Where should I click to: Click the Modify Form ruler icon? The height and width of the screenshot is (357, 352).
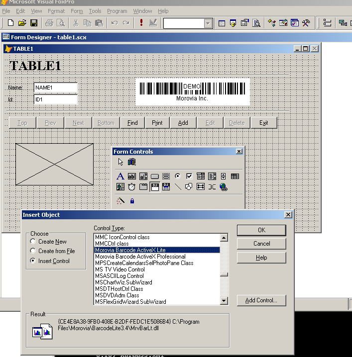(153, 23)
